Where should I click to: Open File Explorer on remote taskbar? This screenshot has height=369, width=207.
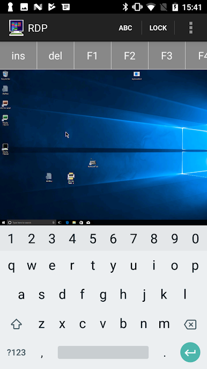point(74,222)
